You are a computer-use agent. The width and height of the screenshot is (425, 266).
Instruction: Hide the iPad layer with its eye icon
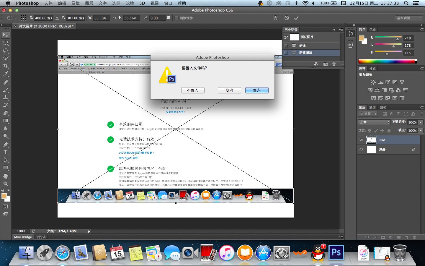pyautogui.click(x=361, y=140)
